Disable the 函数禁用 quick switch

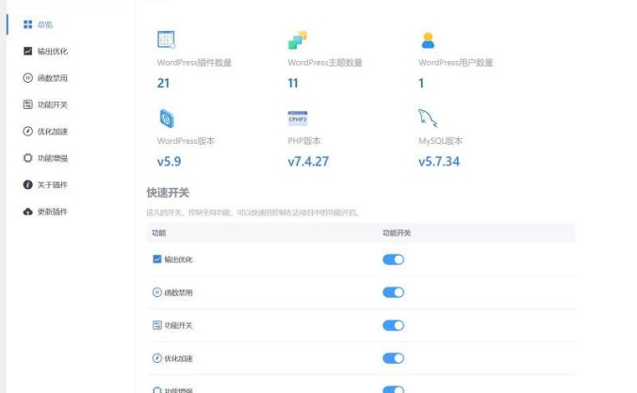tap(393, 292)
